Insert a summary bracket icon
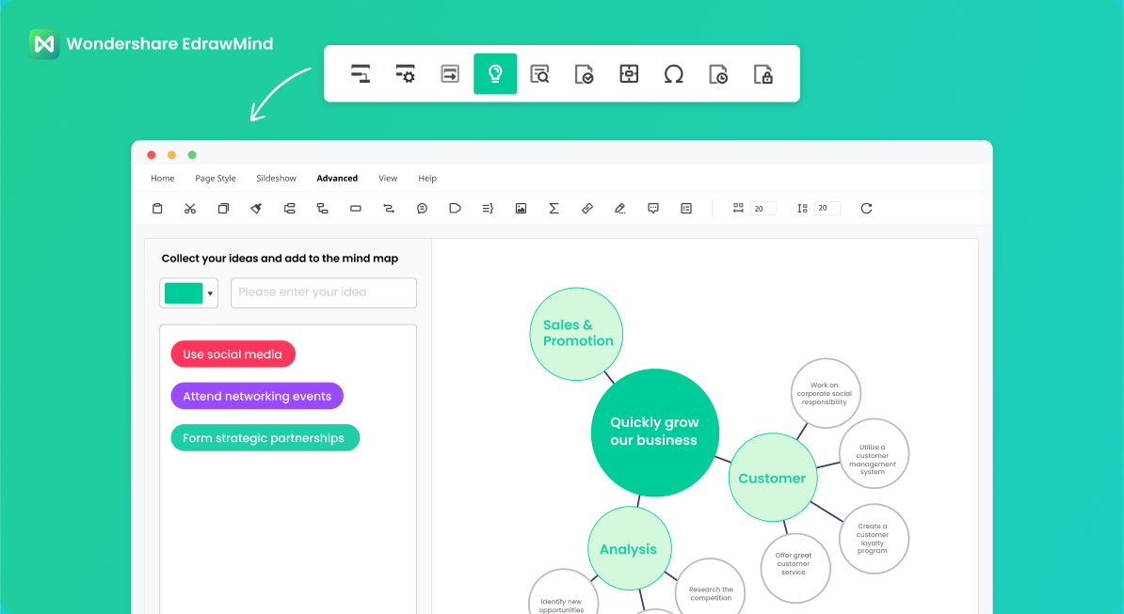This screenshot has height=614, width=1124. click(x=488, y=208)
